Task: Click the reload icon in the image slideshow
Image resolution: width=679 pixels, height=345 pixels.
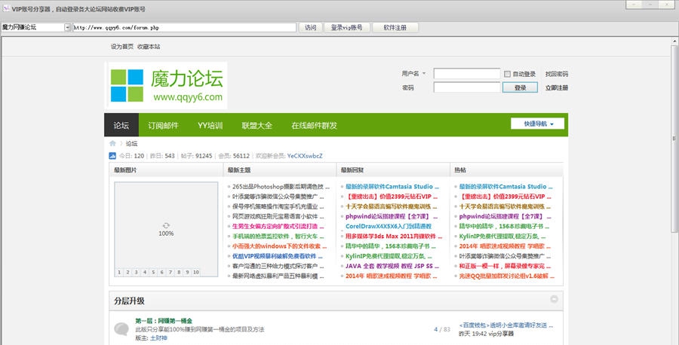Action: (x=166, y=225)
